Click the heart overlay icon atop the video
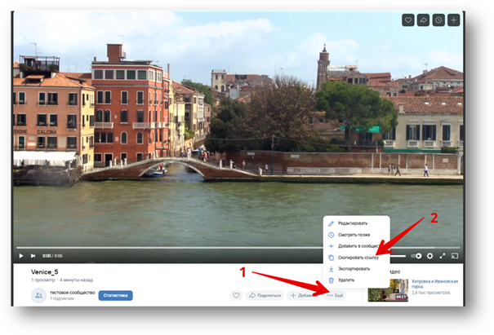Image resolution: width=494 pixels, height=335 pixels. [x=408, y=20]
